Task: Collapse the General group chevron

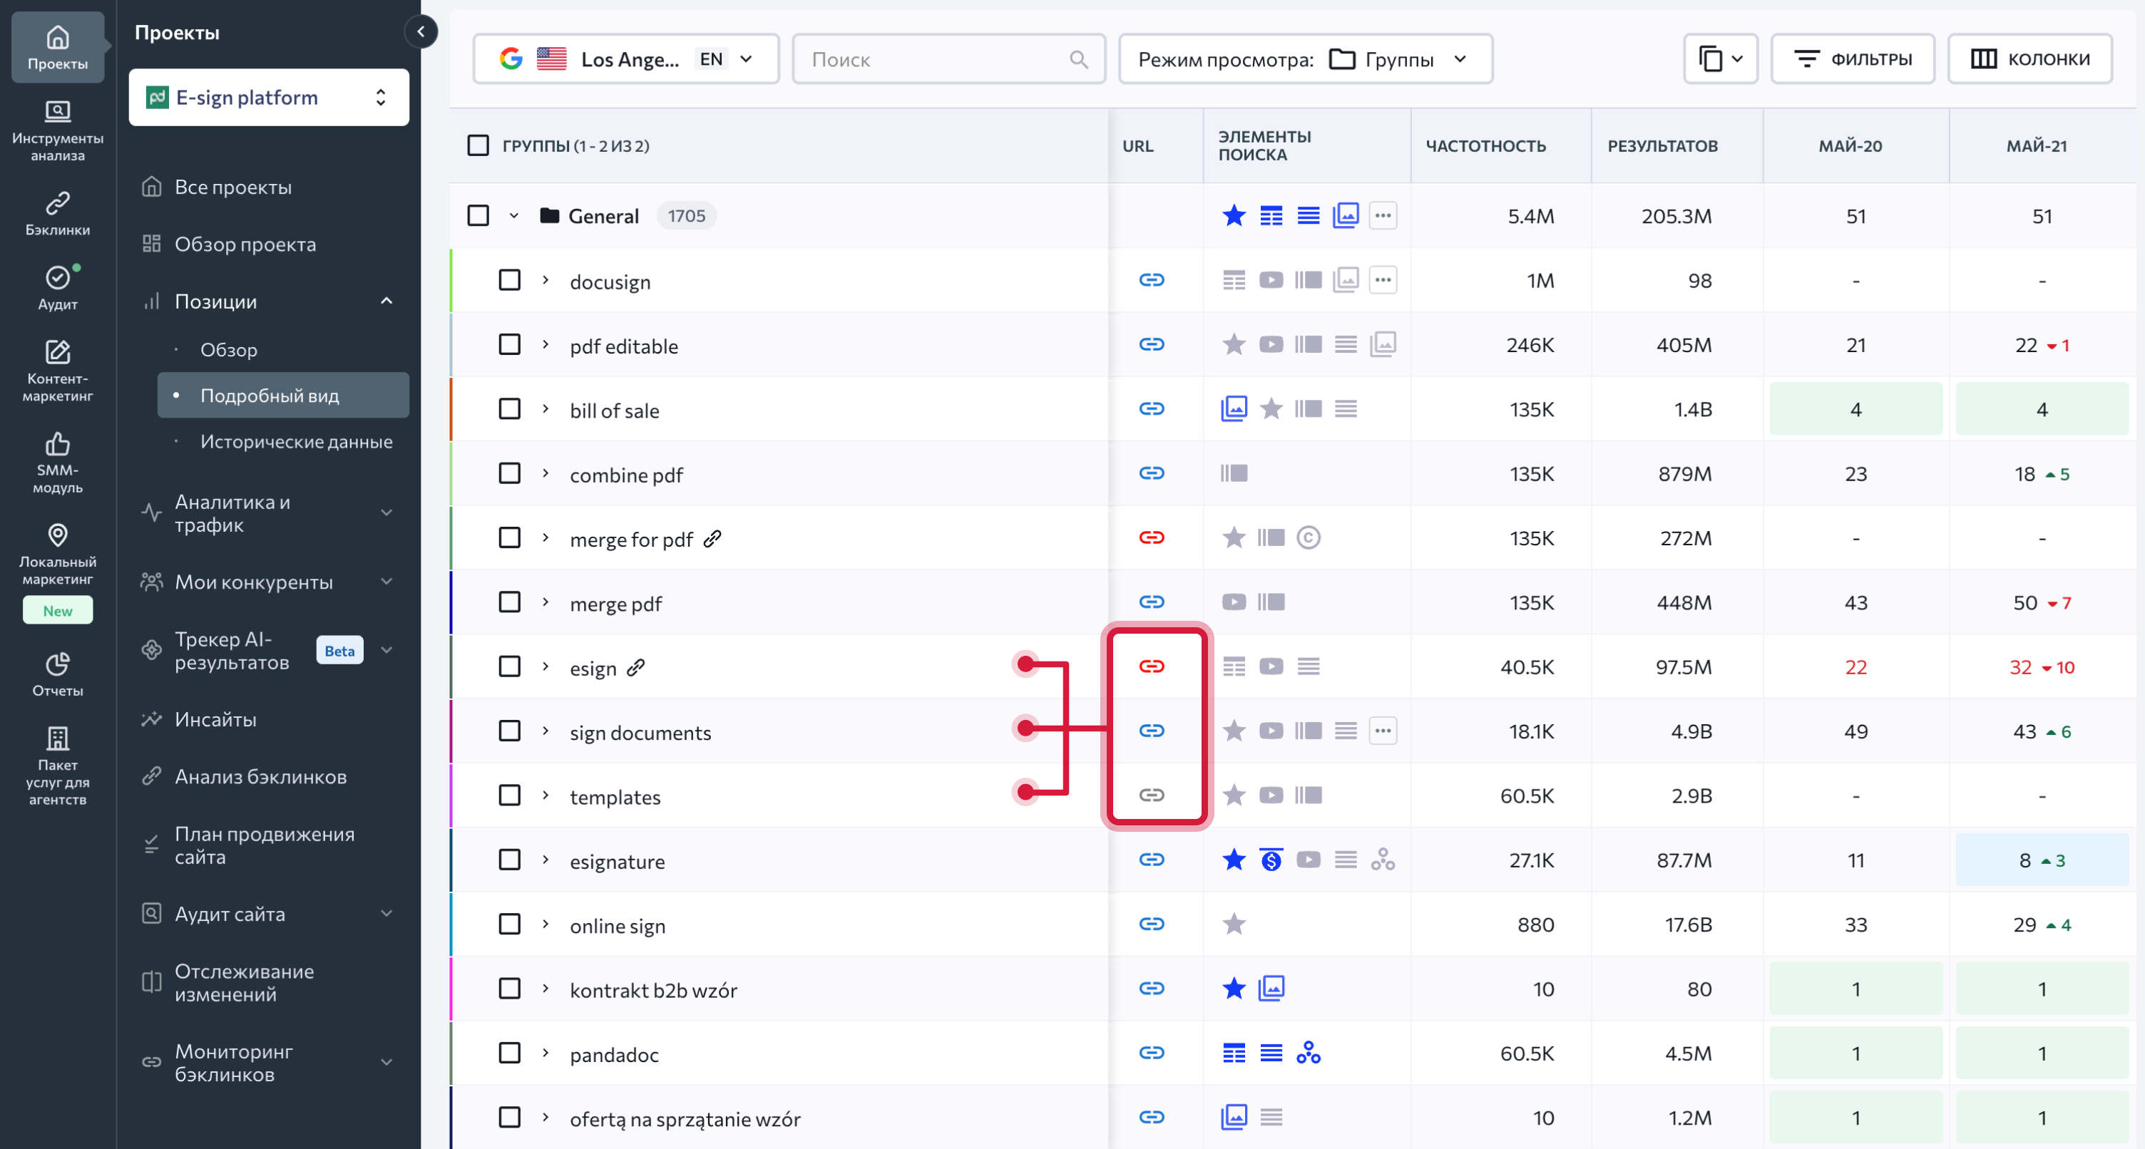Action: (513, 216)
